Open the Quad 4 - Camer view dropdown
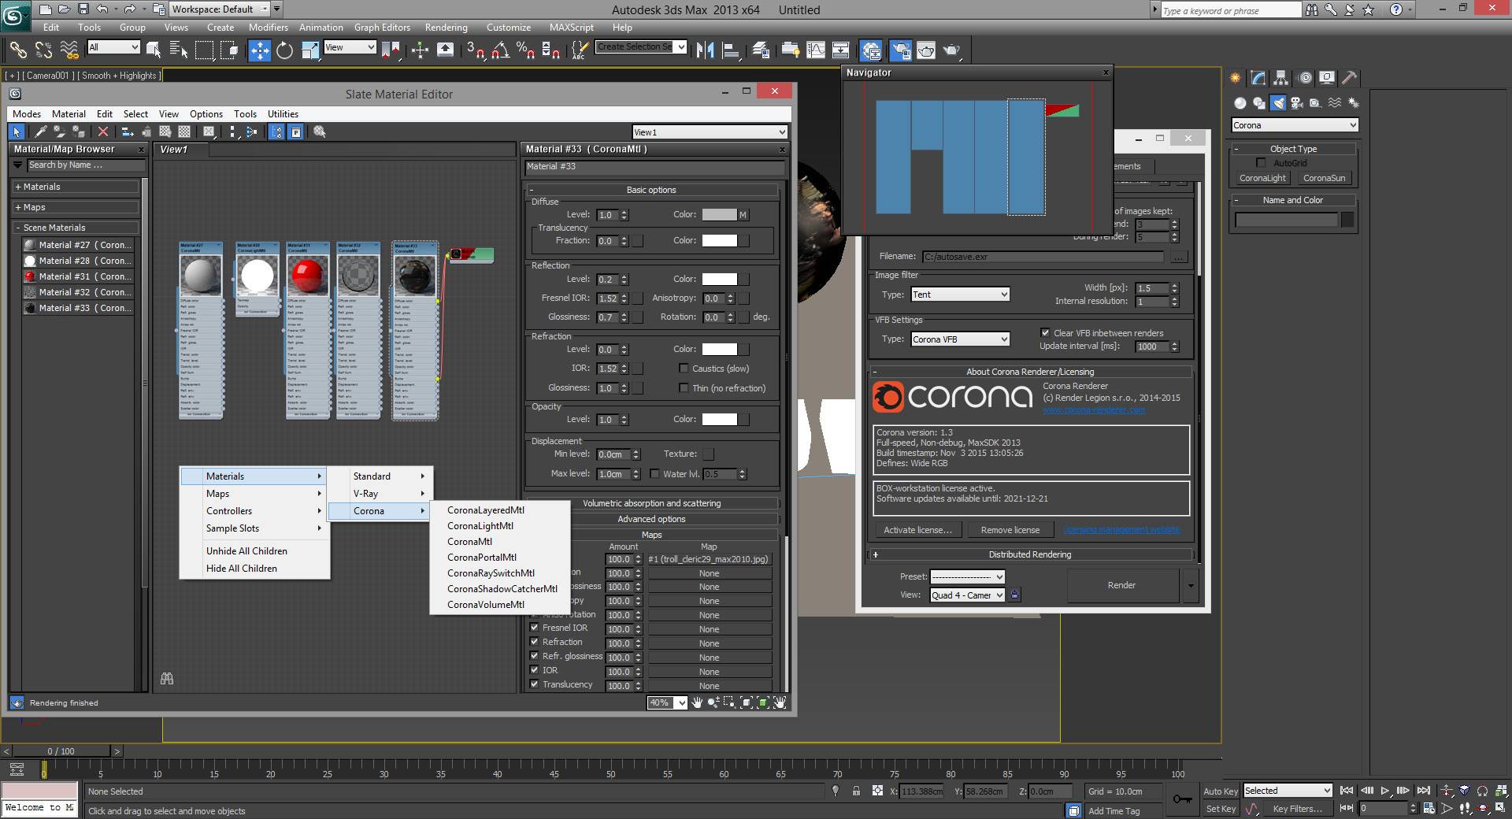1512x819 pixels. [967, 595]
